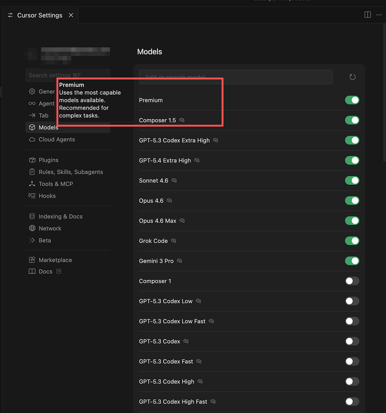Click the Cloud Agents cloud icon

tap(32, 139)
